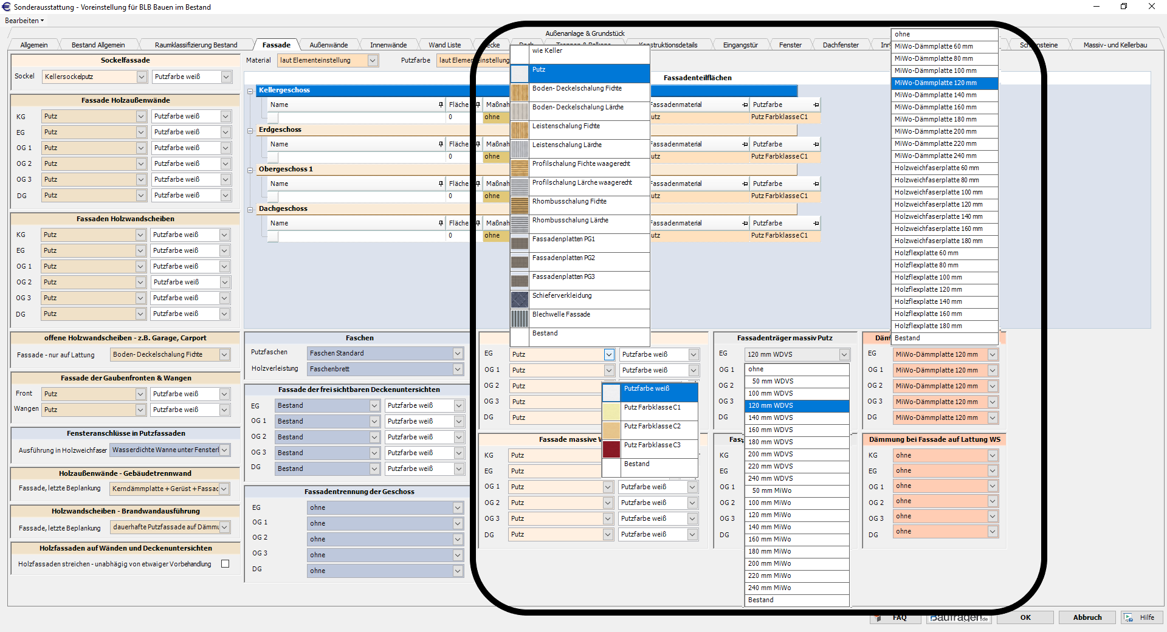Choose Fassadenplatten PG2 texture icon
Image resolution: width=1167 pixels, height=632 pixels.
click(x=519, y=262)
